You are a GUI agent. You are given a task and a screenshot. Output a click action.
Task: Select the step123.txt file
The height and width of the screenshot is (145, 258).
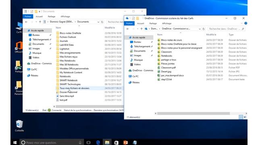(166, 79)
